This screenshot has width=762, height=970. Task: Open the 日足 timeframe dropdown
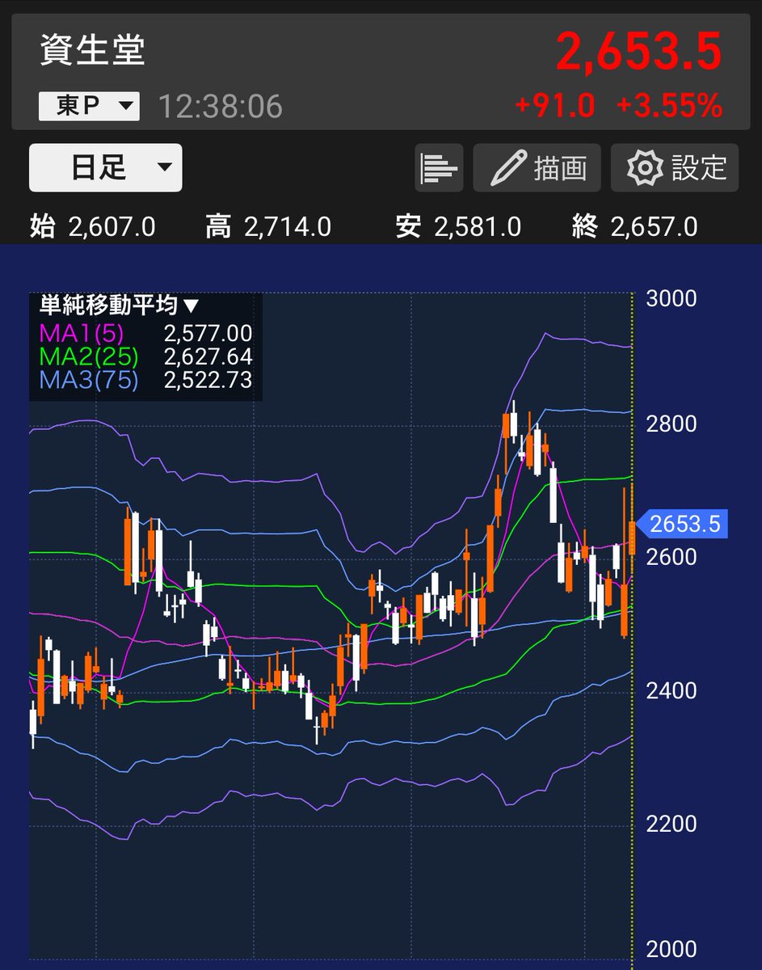coord(106,167)
